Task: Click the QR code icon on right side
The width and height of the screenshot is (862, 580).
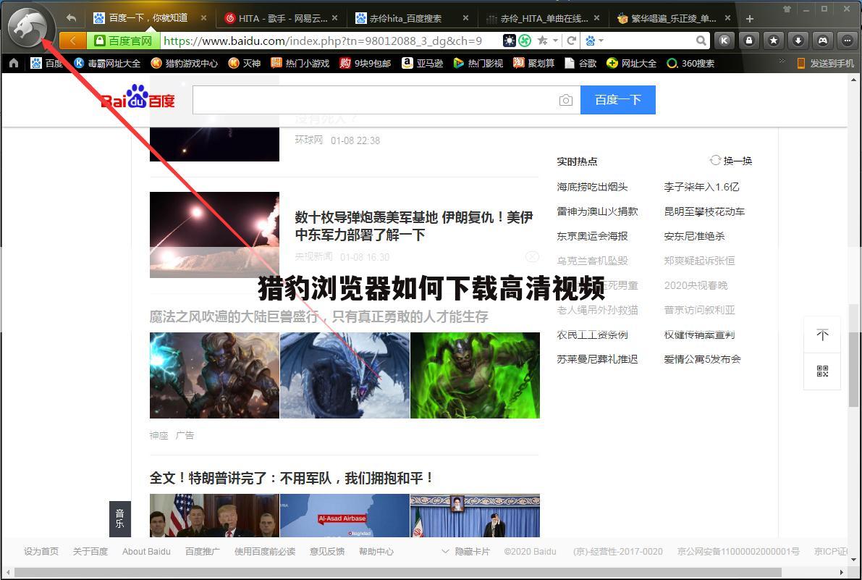Action: tap(822, 371)
